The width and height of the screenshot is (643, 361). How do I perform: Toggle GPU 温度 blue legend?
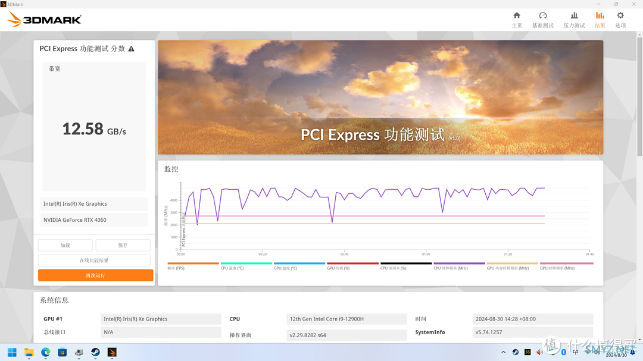(x=299, y=266)
